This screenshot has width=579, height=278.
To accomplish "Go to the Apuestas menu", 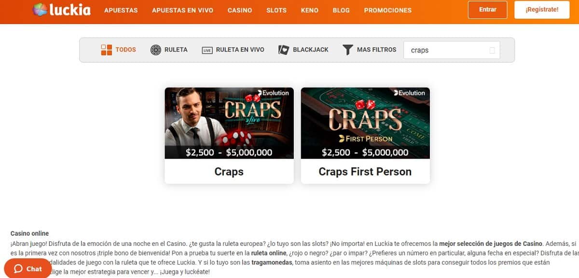I will tap(121, 10).
